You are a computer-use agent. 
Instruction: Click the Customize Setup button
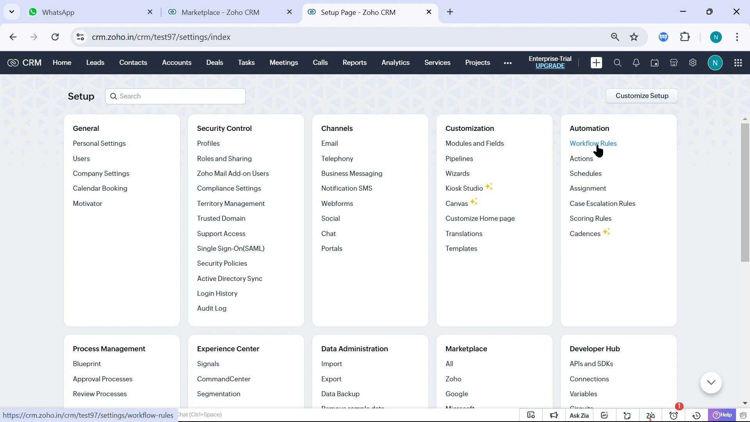point(642,96)
